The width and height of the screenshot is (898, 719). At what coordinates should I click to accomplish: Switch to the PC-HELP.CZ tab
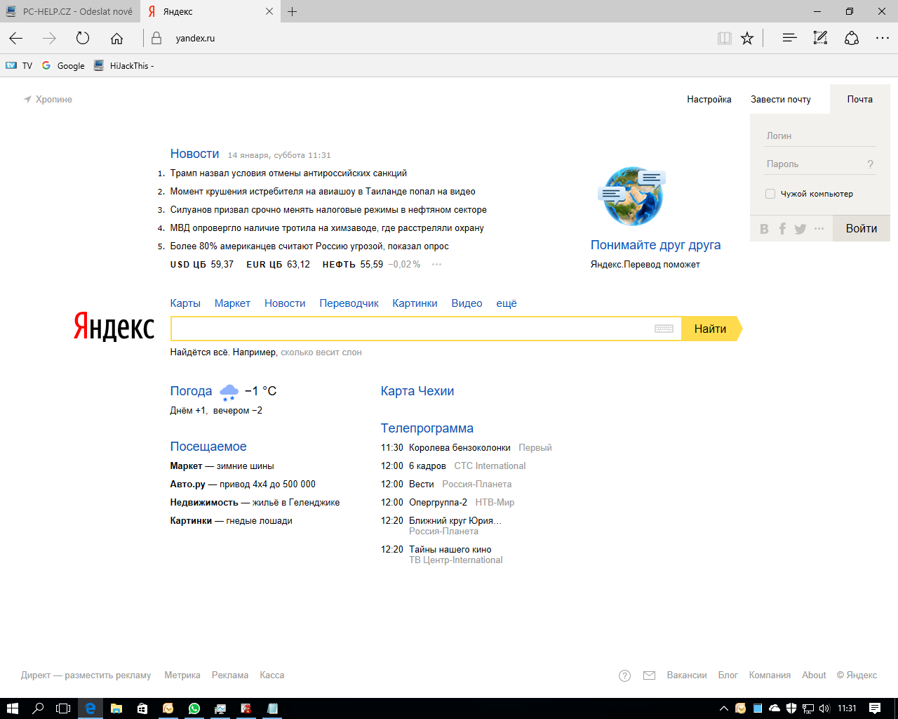(x=70, y=11)
